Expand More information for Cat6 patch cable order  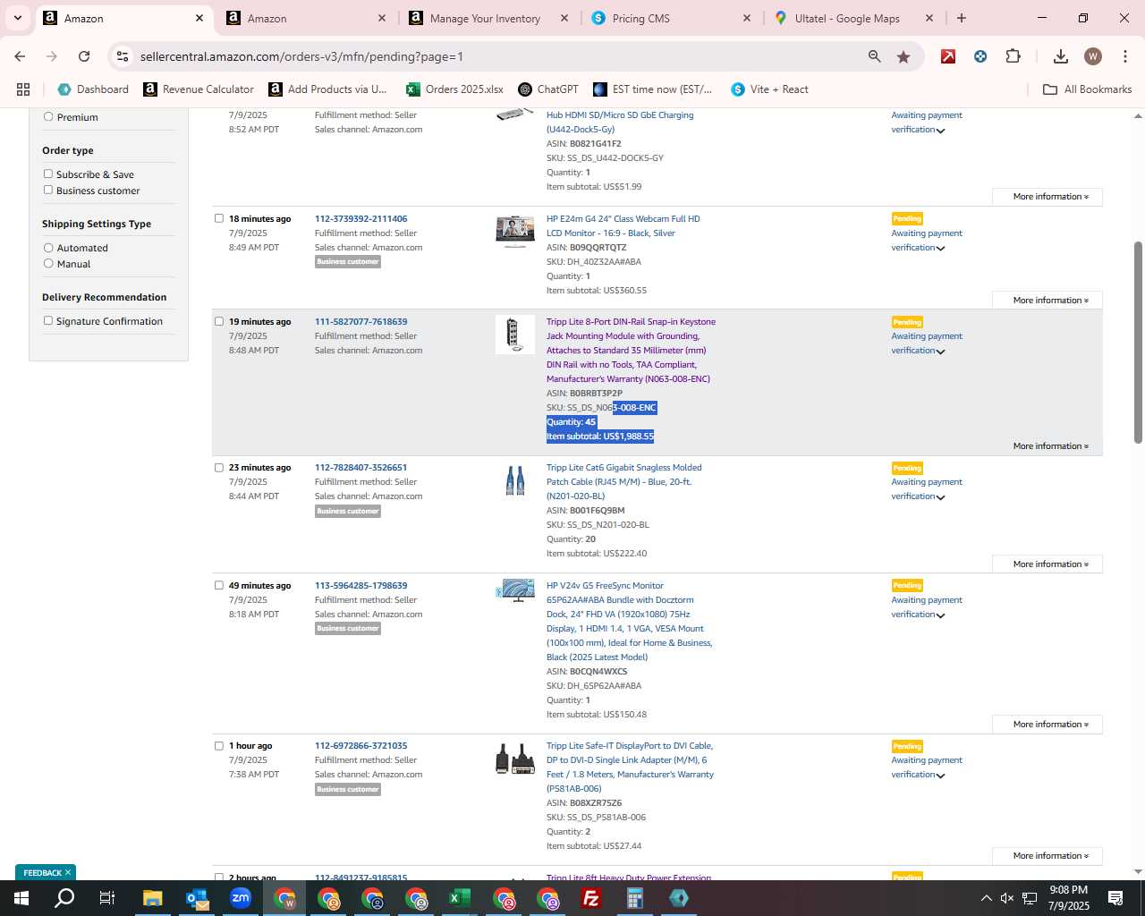pyautogui.click(x=1047, y=564)
